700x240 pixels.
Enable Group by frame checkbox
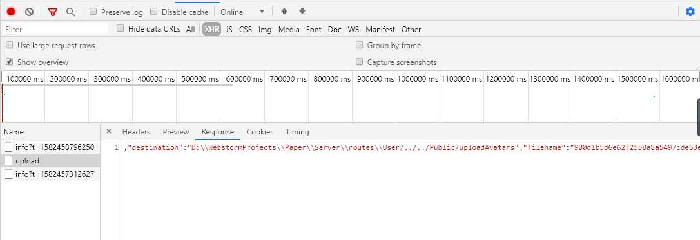point(360,45)
